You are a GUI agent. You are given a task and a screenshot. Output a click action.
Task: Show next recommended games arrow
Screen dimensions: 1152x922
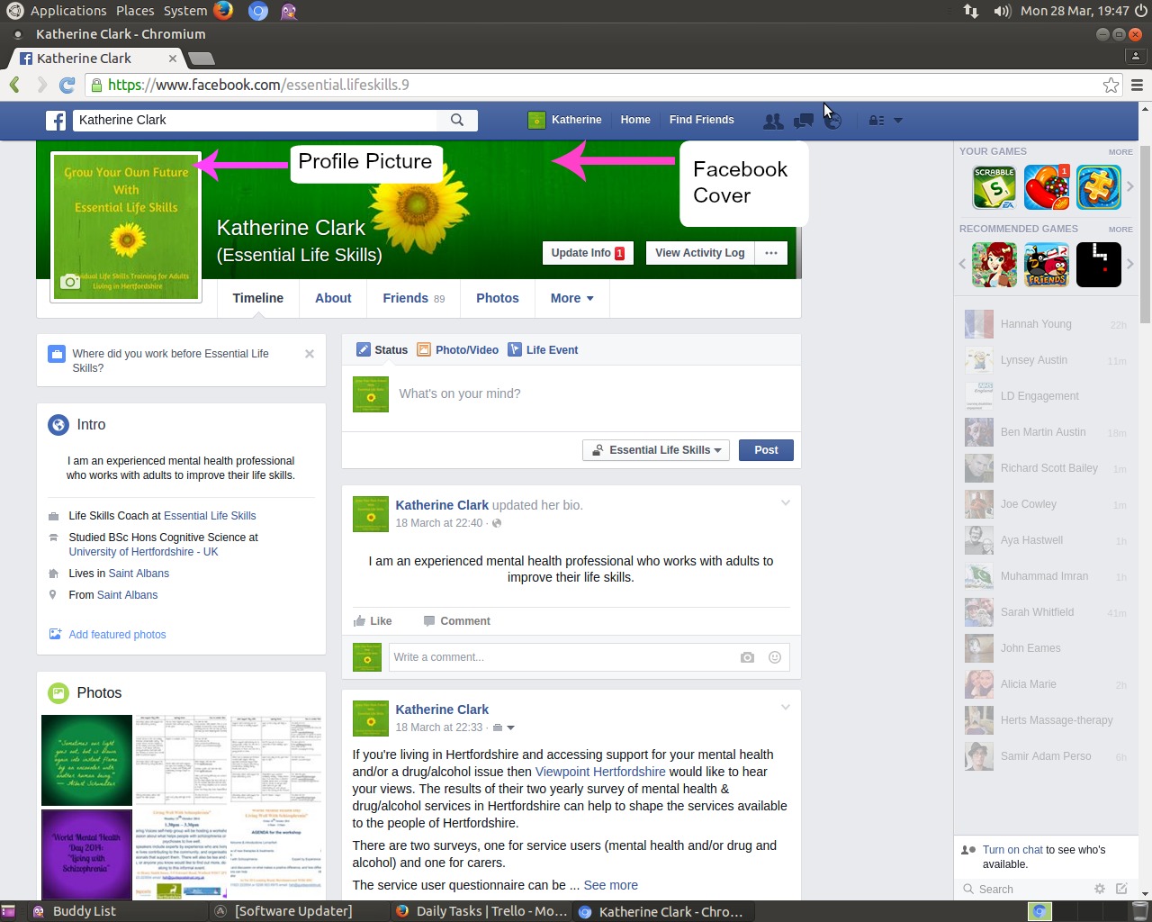point(1130,265)
